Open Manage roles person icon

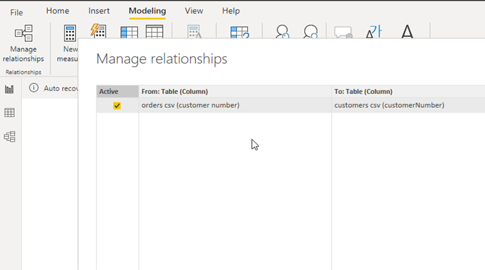click(282, 31)
